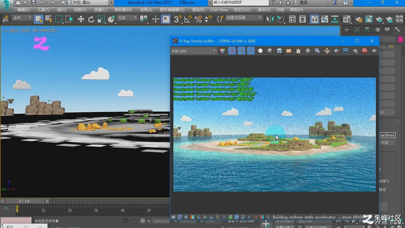Click the [透视] viewport label
The image size is (405, 228).
pos(14,31)
